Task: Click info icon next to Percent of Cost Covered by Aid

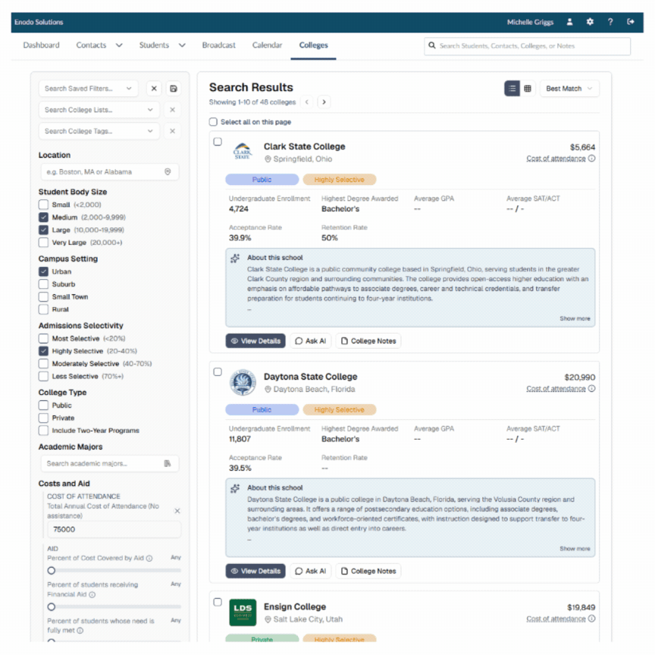Action: click(149, 558)
